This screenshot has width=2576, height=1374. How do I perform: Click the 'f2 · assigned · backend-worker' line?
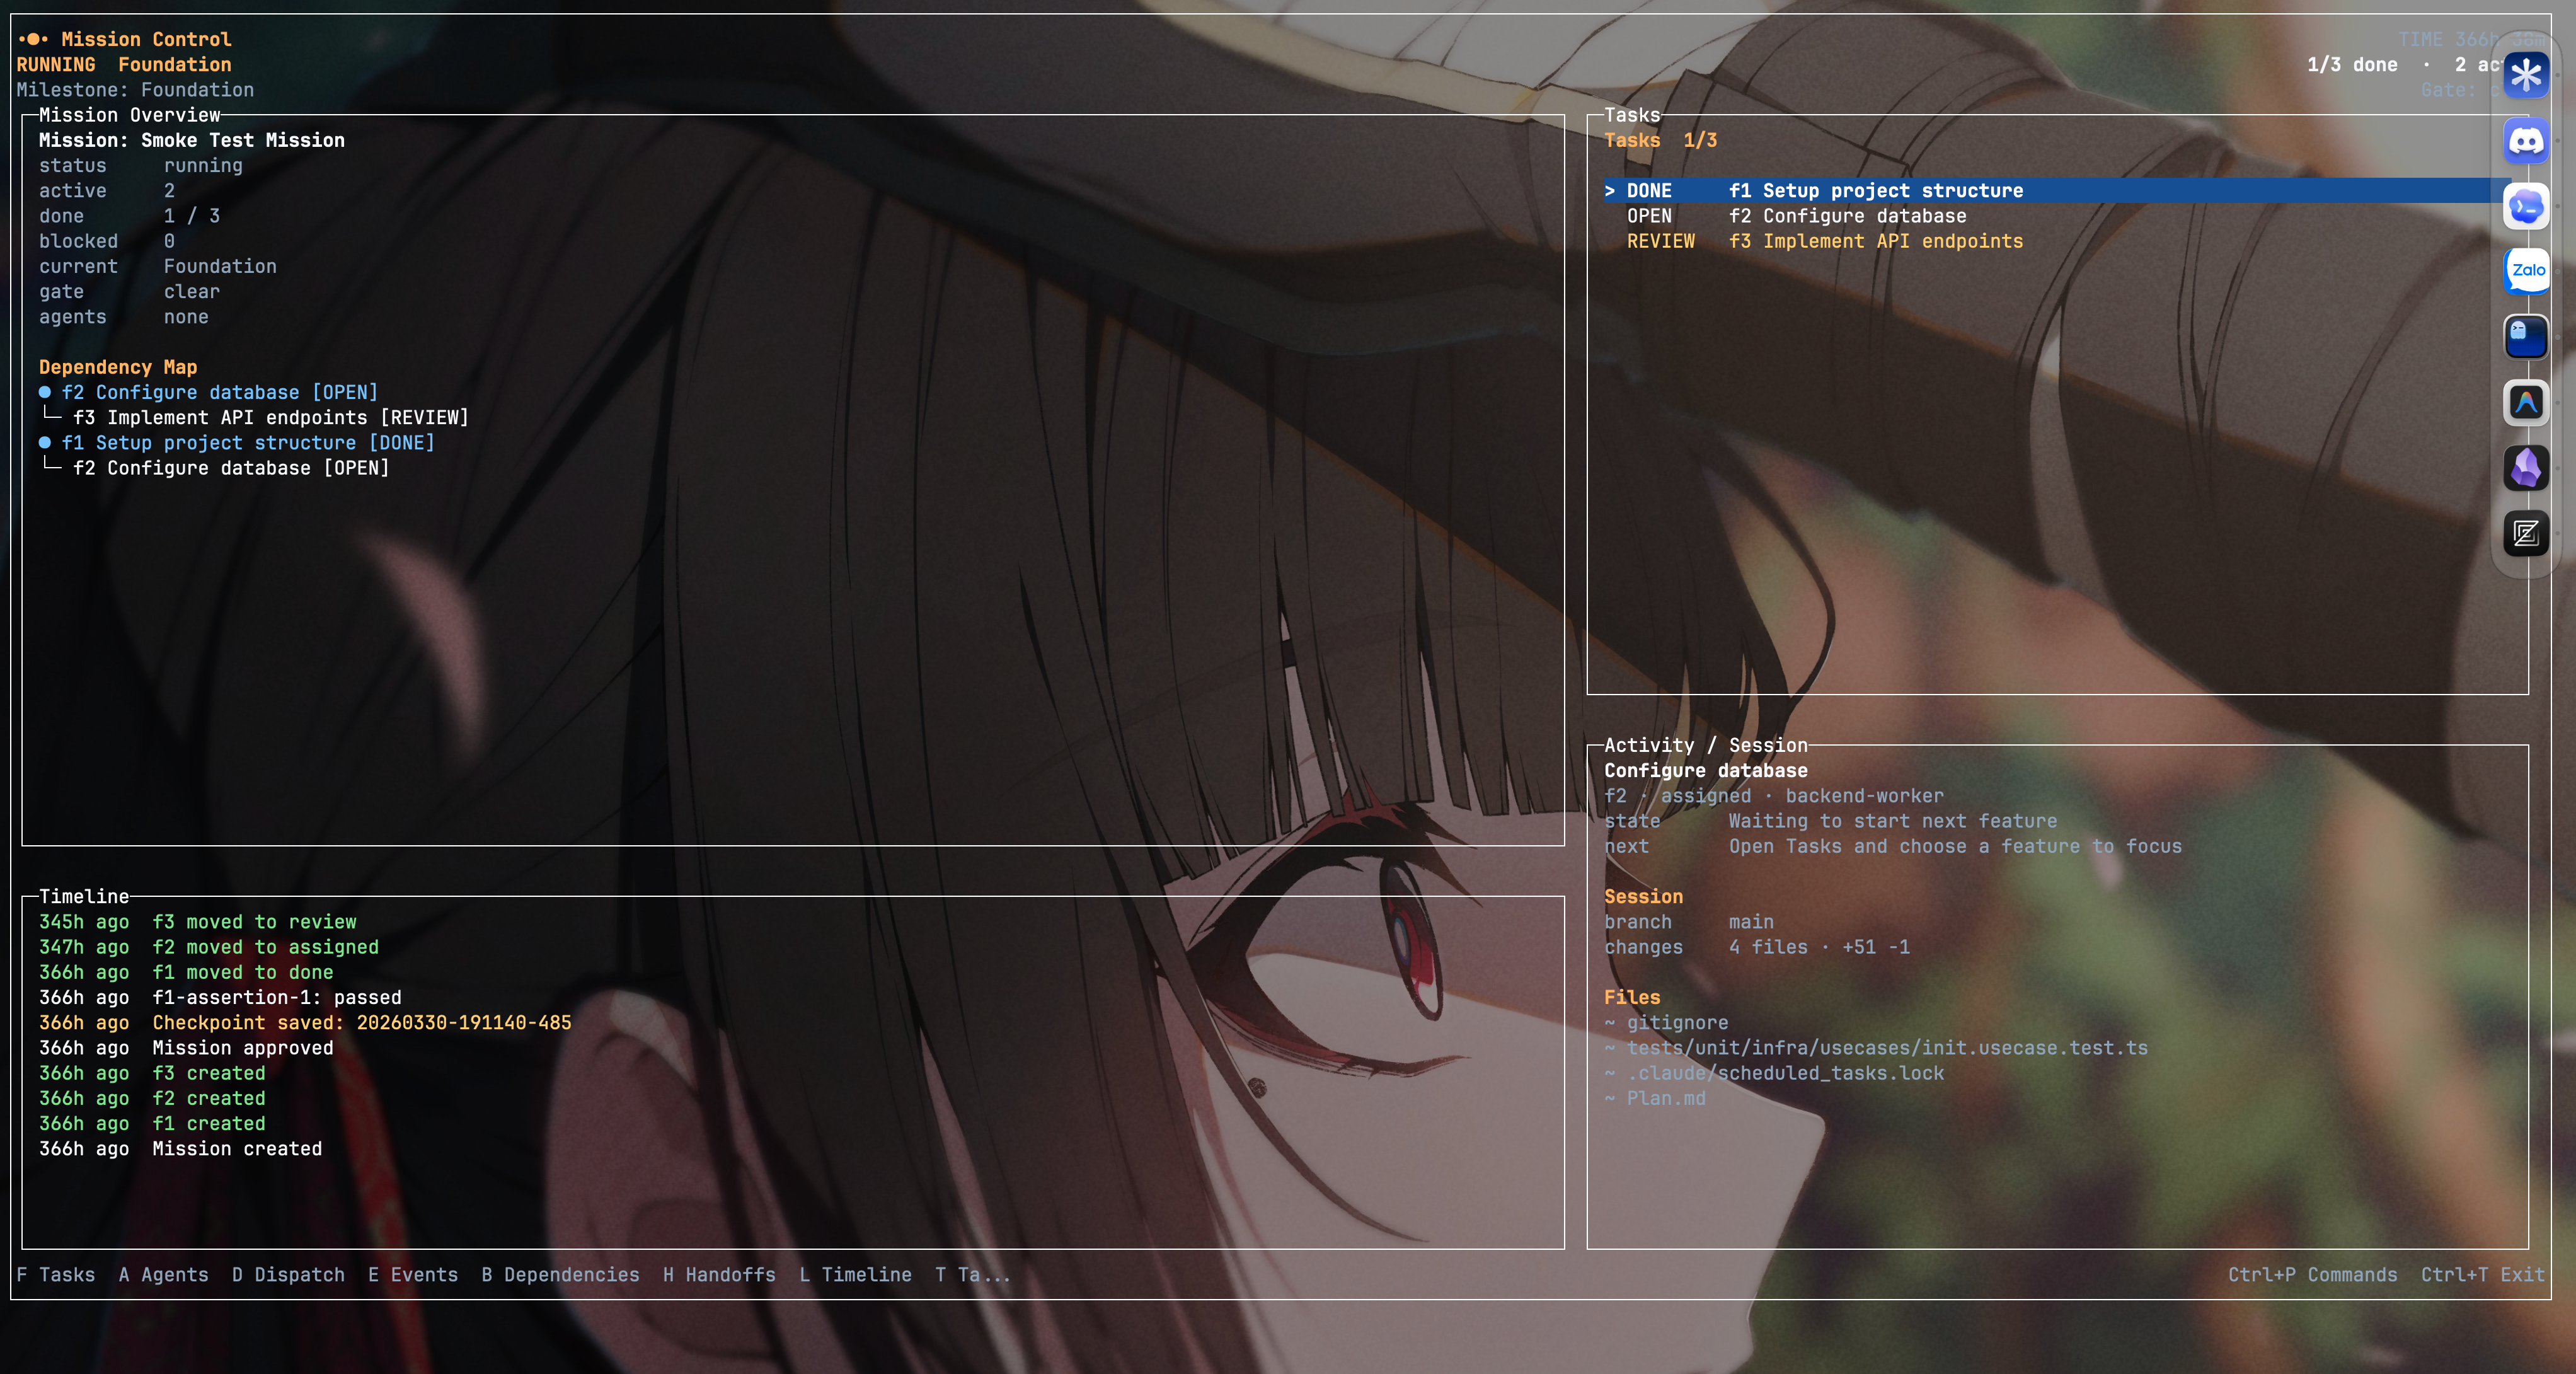[x=1774, y=795]
